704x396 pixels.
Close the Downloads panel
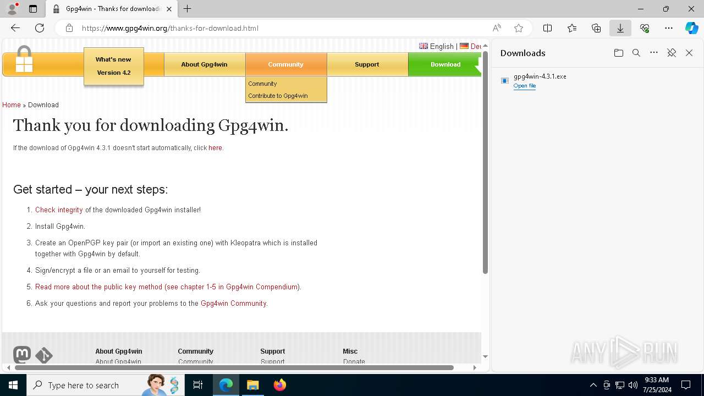689,53
